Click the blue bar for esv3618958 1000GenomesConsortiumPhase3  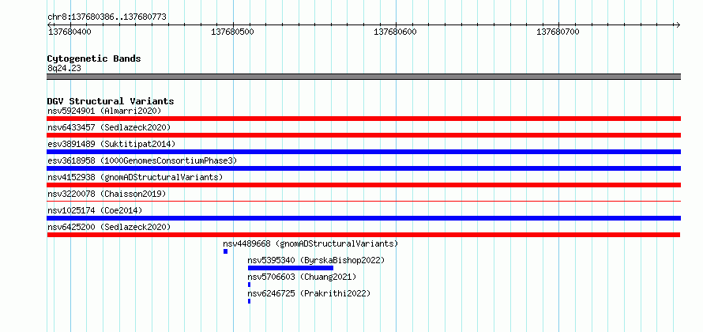tap(363, 168)
